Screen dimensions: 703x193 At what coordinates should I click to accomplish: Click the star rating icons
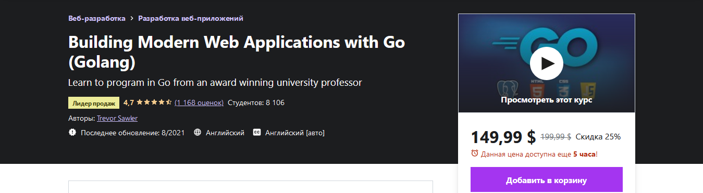tap(154, 102)
